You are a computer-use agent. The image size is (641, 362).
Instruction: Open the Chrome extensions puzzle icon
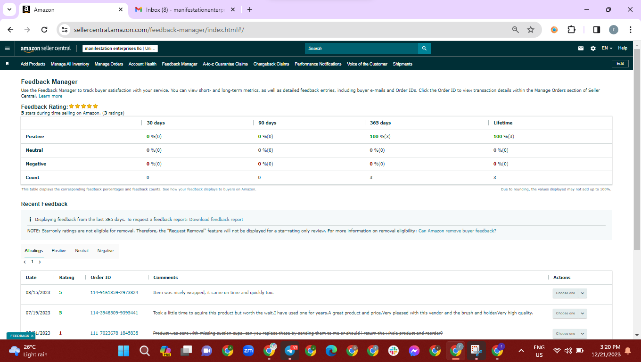coord(571,30)
